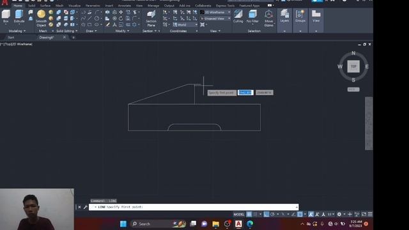This screenshot has width=409, height=230.
Task: Select the Box solid tool
Action: click(x=6, y=16)
